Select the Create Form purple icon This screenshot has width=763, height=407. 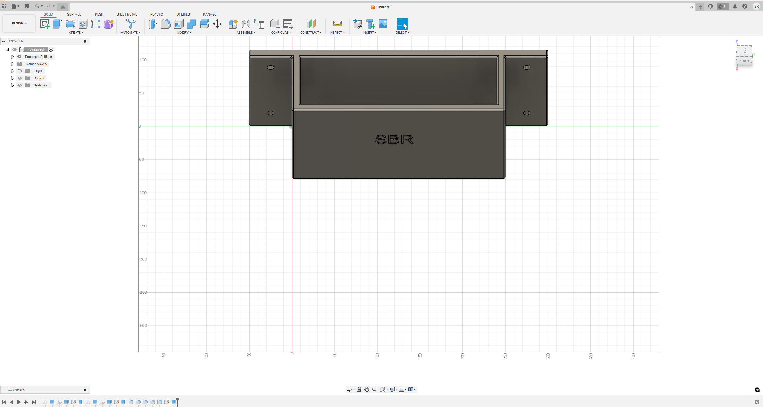point(109,24)
